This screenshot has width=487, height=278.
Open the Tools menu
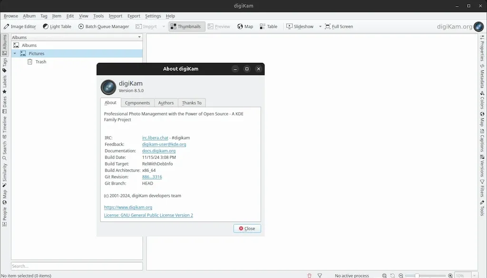click(x=98, y=16)
